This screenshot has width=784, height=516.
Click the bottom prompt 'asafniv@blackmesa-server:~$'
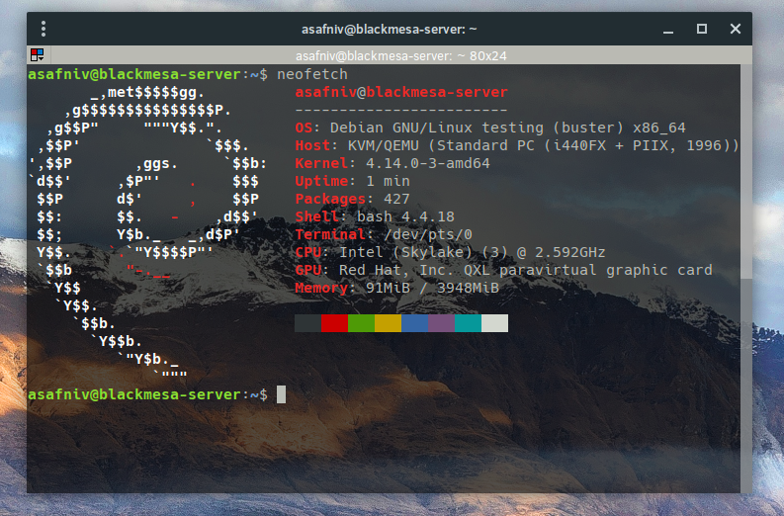click(148, 395)
